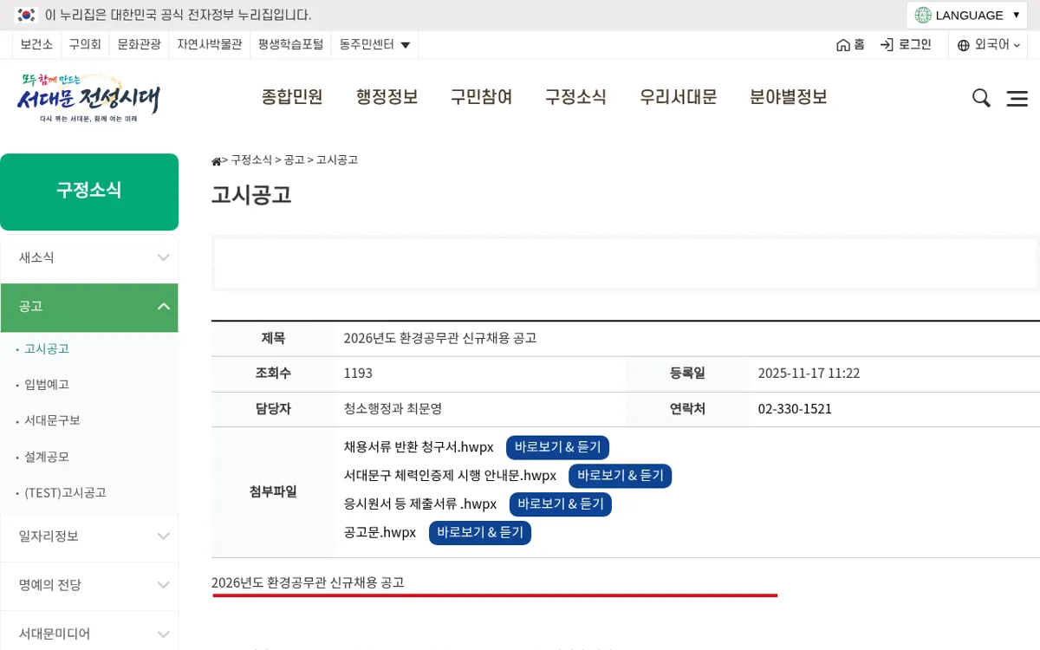The image size is (1040, 650).
Task: Click the green globe LANGUAGE icon
Action: coord(923,15)
